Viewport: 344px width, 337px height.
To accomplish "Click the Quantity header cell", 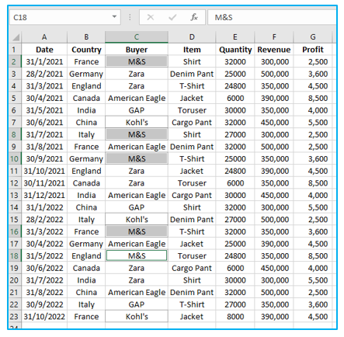I will pyautogui.click(x=235, y=50).
